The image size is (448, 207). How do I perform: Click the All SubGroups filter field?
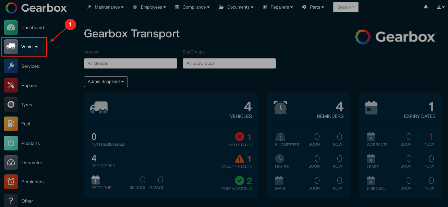pyautogui.click(x=229, y=63)
